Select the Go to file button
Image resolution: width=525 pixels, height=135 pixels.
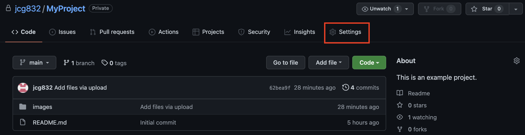[x=285, y=63]
